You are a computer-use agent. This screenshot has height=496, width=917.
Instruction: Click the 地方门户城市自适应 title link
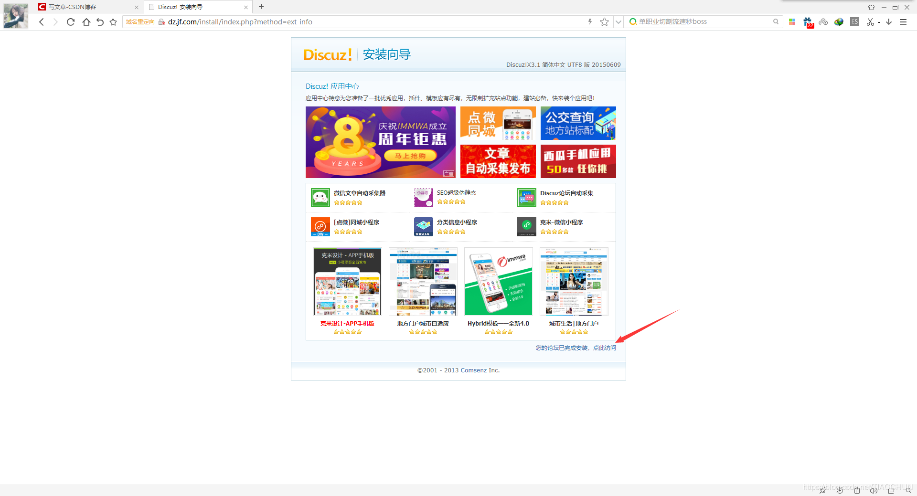tap(423, 324)
